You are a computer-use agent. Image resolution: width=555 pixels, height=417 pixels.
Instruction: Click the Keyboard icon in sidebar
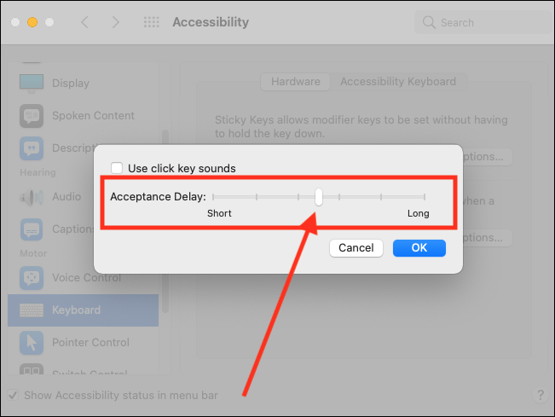pos(32,310)
